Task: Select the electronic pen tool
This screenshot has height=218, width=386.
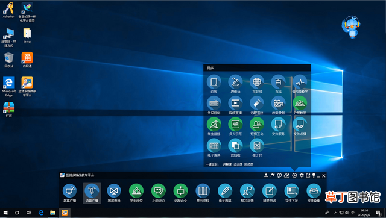Action: 225,191
